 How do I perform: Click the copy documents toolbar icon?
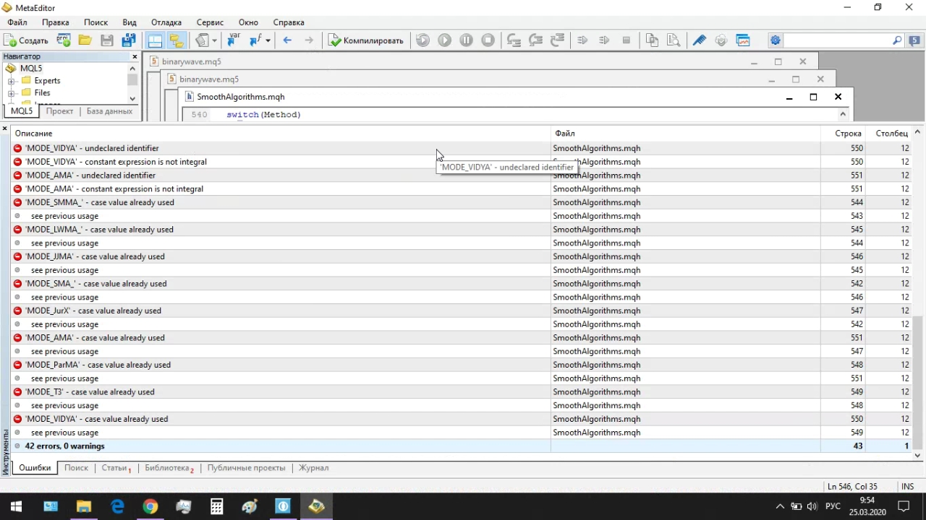click(653, 40)
